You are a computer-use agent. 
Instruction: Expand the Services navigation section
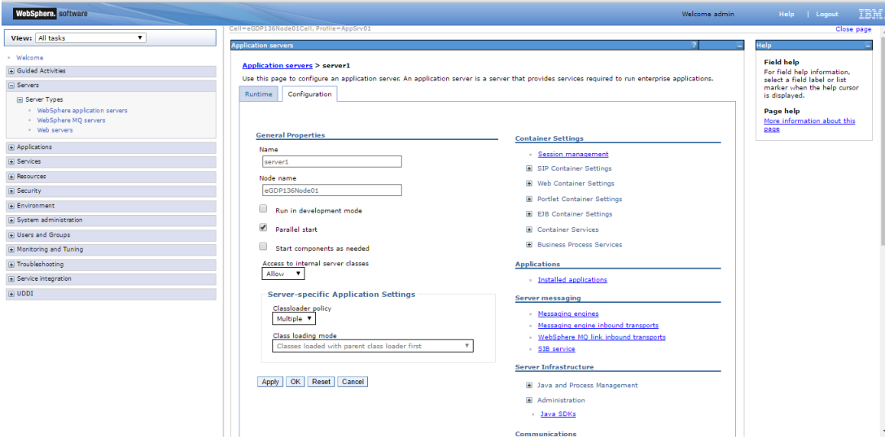[x=11, y=161]
